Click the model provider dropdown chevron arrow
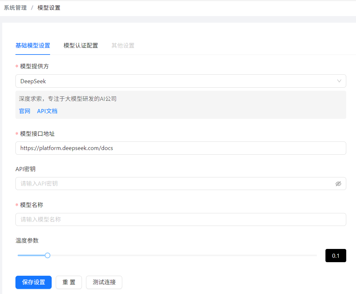The width and height of the screenshot is (356, 294). coord(339,81)
